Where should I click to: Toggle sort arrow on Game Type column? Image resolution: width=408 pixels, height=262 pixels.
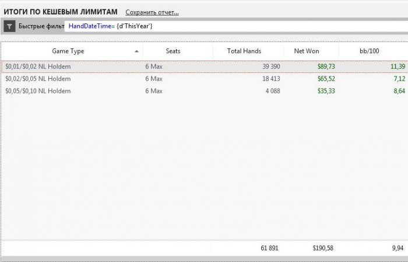tap(136, 51)
